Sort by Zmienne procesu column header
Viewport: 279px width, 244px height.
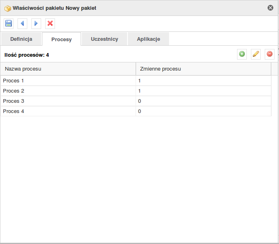(203, 69)
